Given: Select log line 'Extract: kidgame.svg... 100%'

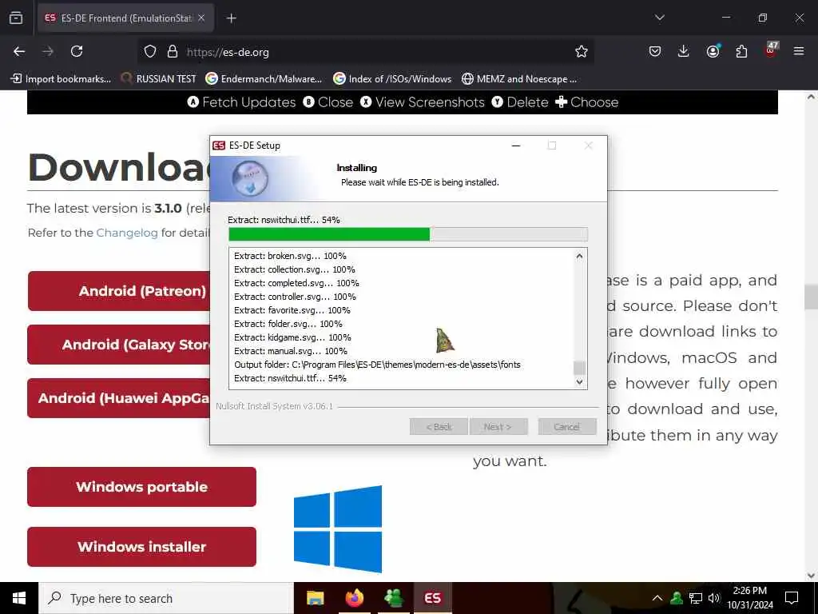Looking at the screenshot, I should (x=292, y=337).
